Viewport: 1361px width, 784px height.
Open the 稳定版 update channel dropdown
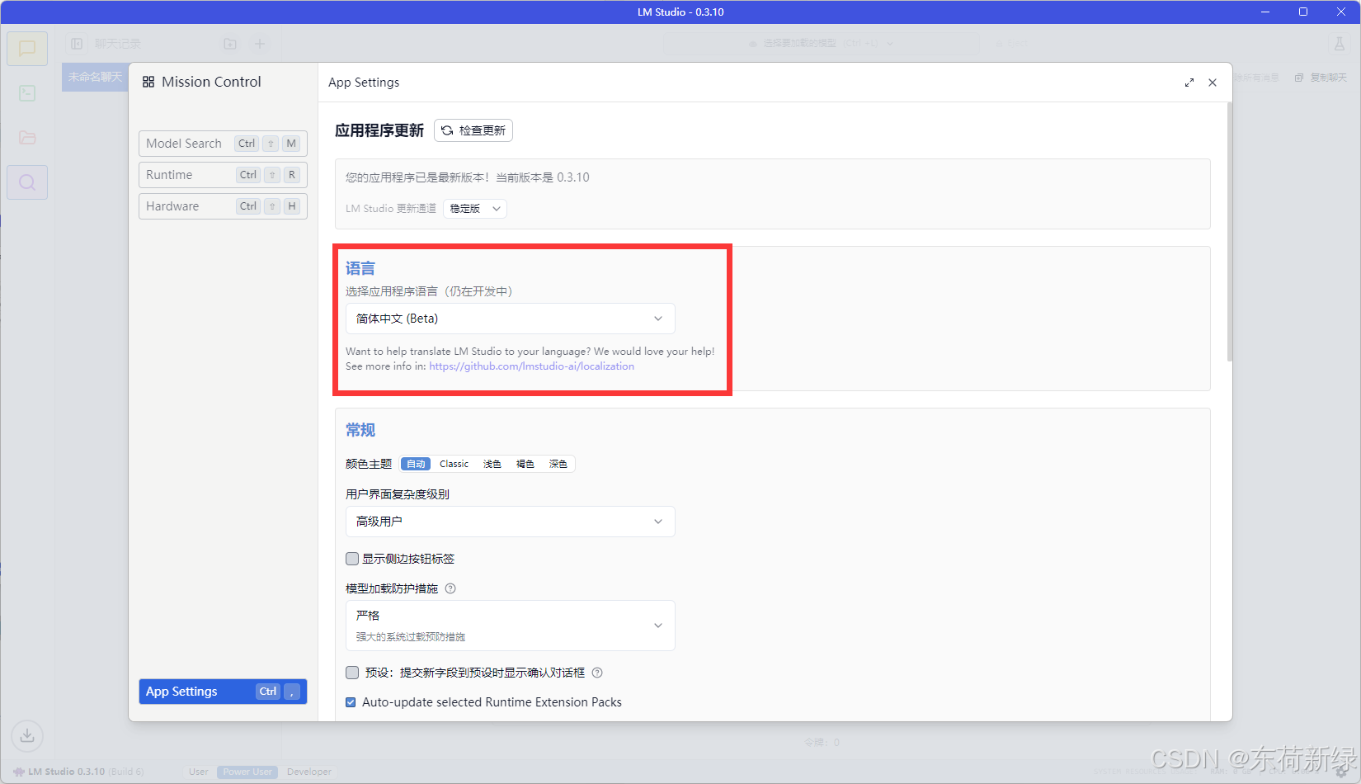(475, 209)
